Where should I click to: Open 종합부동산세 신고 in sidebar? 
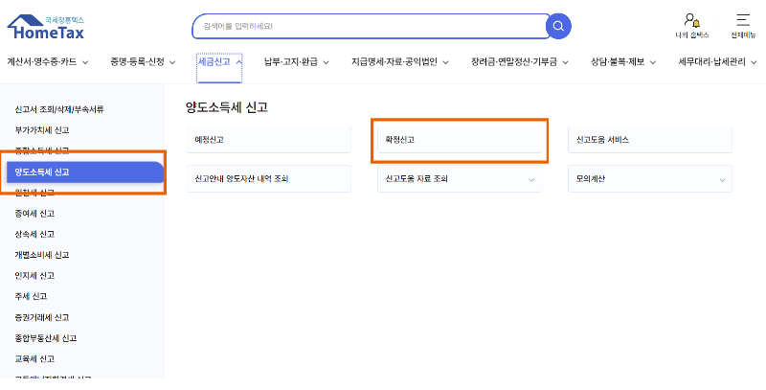pyautogui.click(x=46, y=338)
